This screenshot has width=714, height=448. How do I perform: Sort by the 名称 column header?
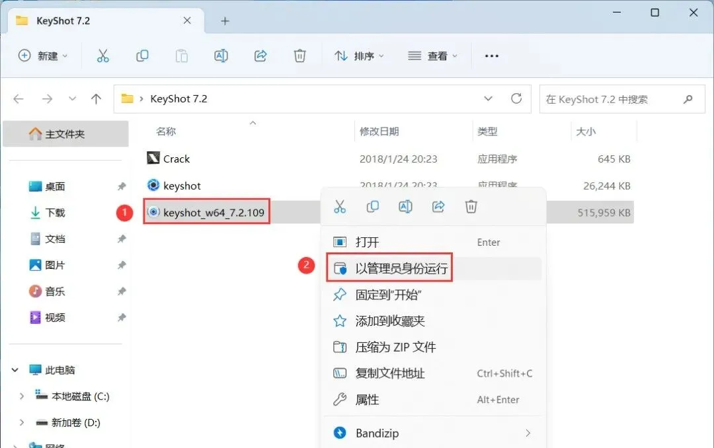[166, 131]
